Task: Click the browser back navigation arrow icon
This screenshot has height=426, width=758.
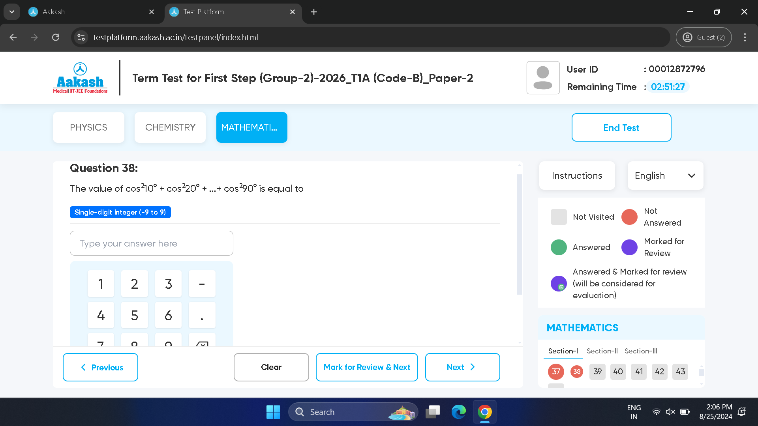Action: click(x=13, y=37)
